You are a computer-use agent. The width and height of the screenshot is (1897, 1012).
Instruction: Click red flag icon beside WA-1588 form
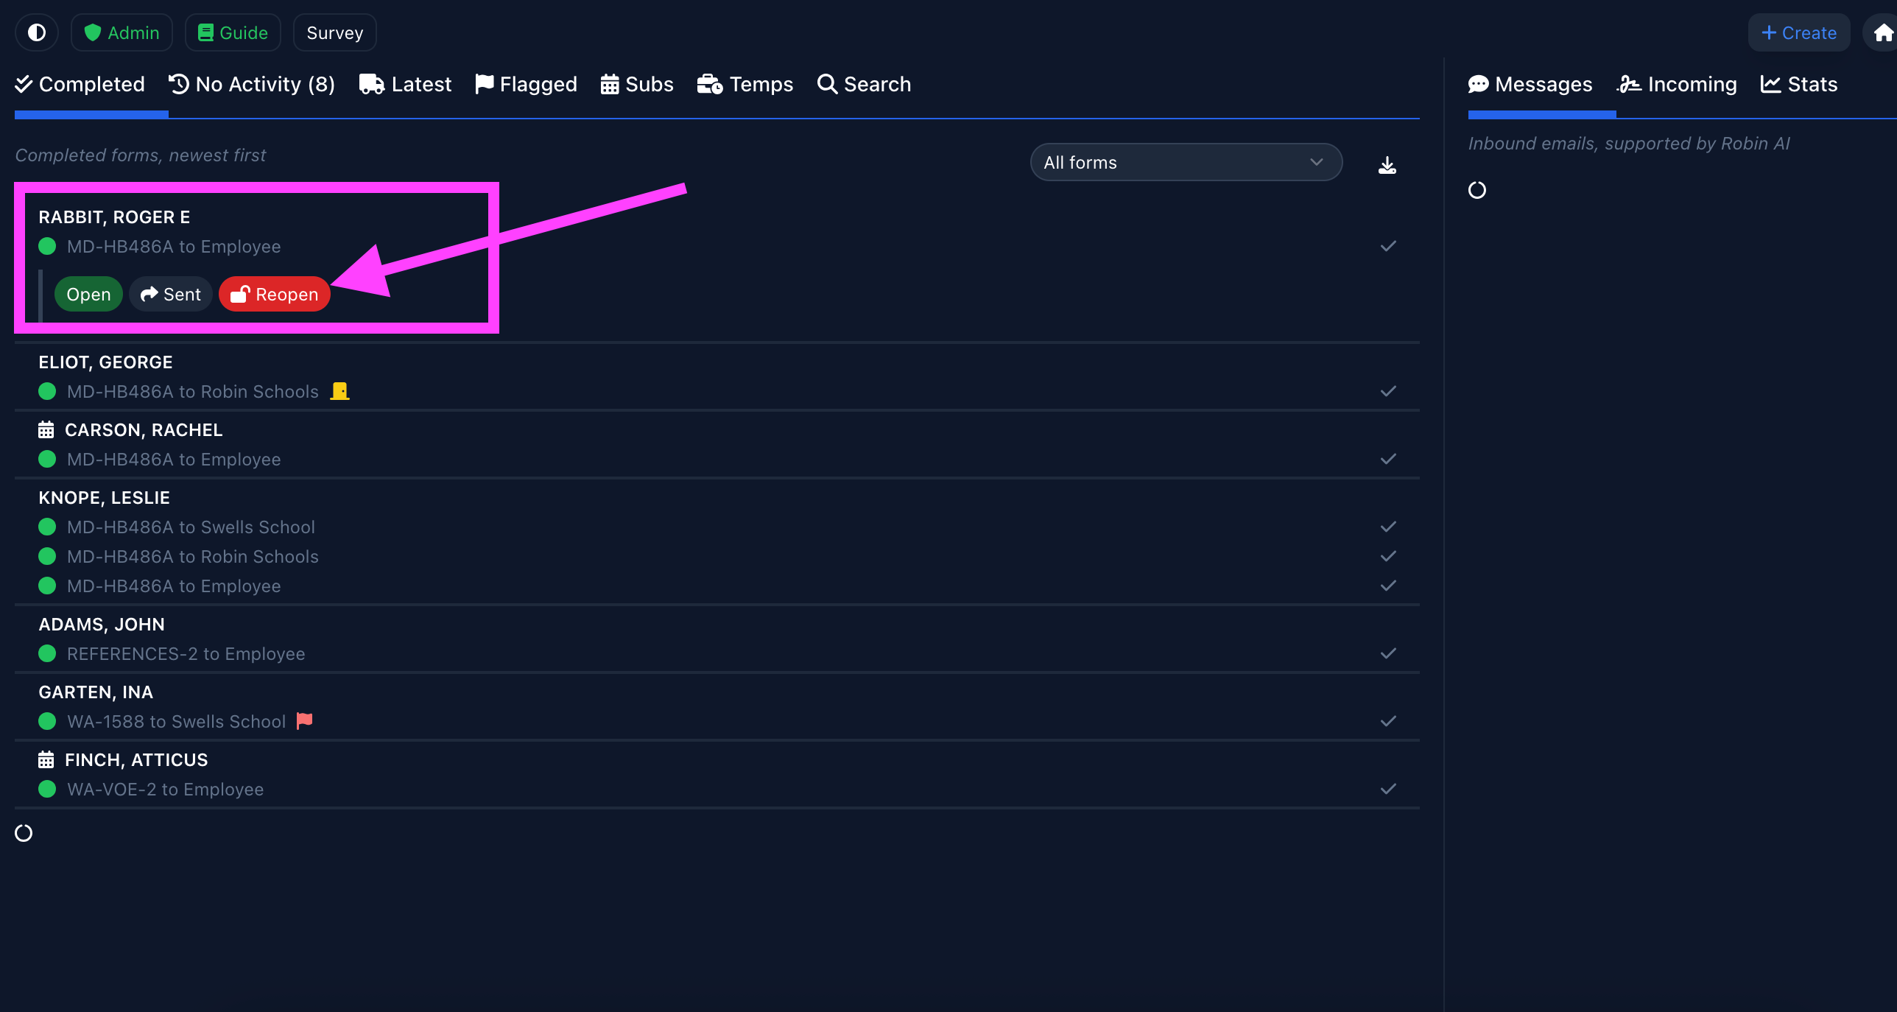(304, 720)
